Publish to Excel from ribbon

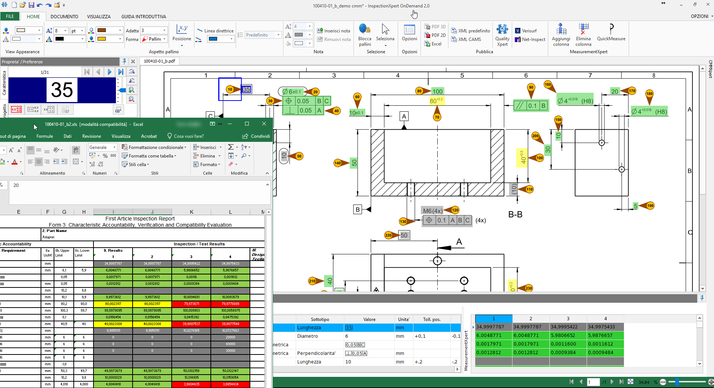[433, 44]
